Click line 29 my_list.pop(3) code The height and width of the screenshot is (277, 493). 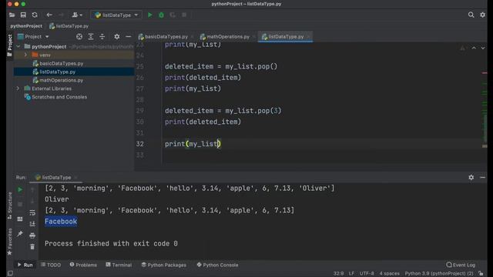point(253,111)
